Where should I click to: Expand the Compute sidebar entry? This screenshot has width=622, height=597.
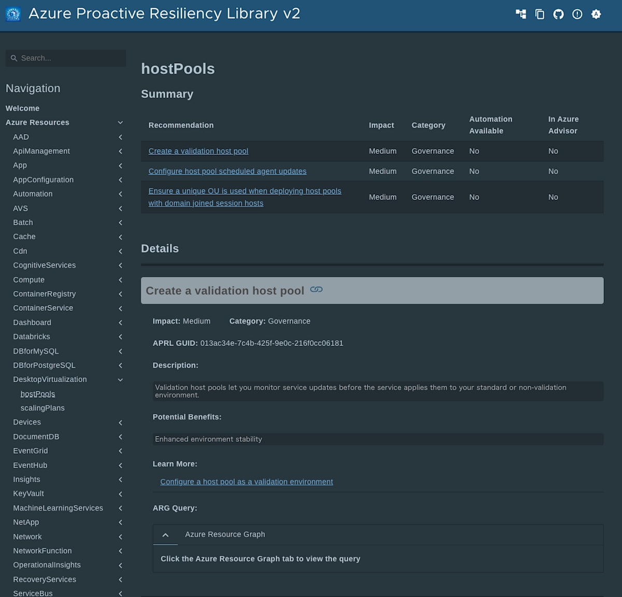120,280
